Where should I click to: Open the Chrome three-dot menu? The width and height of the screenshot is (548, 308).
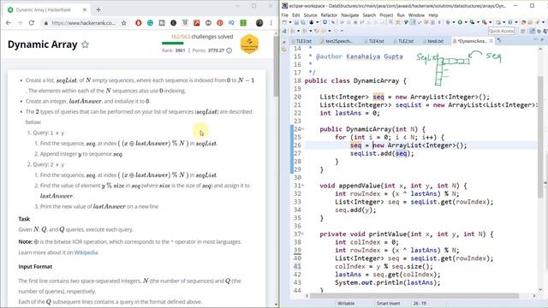coord(271,23)
